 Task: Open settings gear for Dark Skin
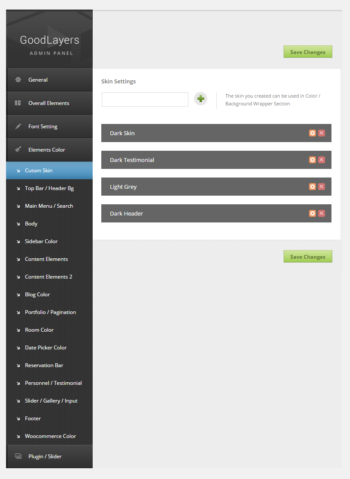tap(312, 133)
